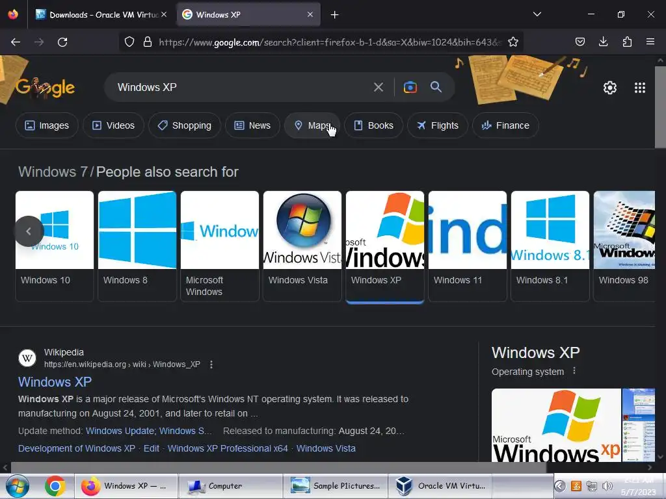Open the Firefox downloads panel
Image resolution: width=666 pixels, height=499 pixels.
point(603,42)
